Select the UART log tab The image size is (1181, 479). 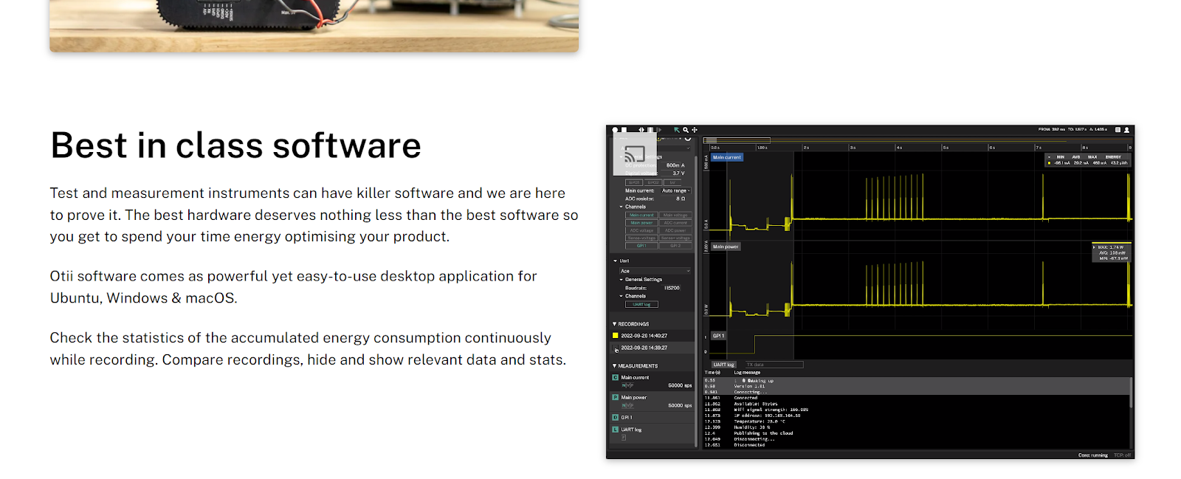[x=724, y=365]
